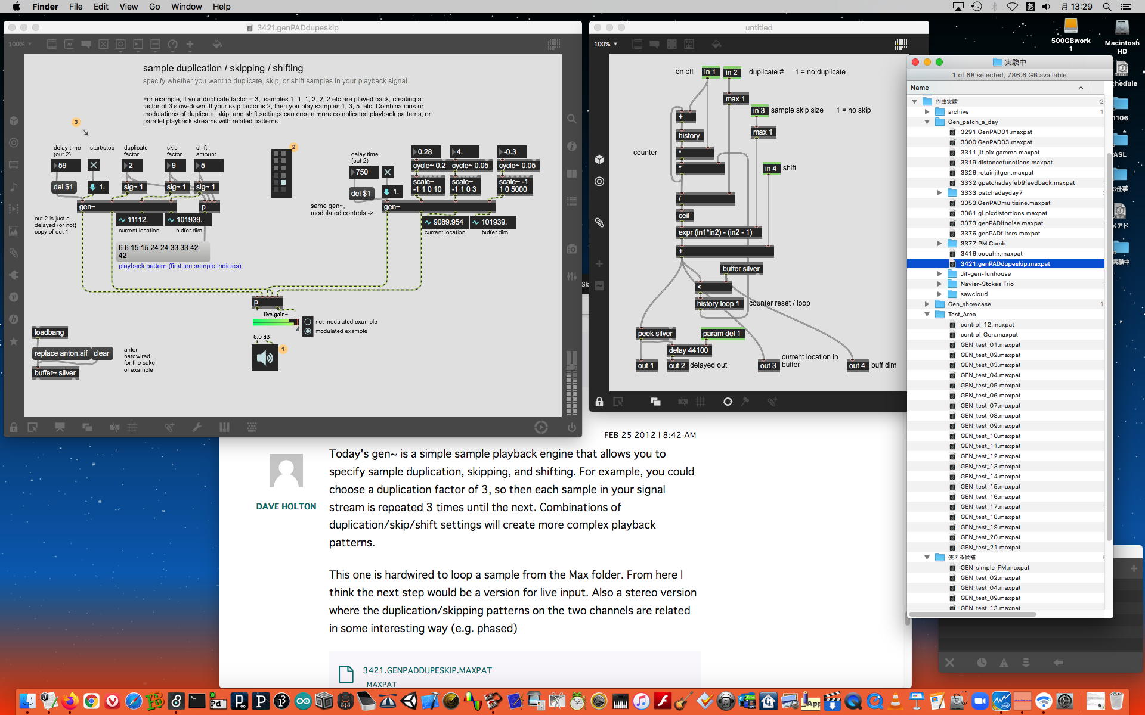Open the Window menu
1145x715 pixels.
[186, 7]
